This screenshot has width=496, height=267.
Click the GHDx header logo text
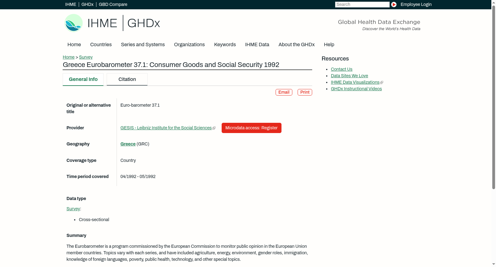(144, 23)
